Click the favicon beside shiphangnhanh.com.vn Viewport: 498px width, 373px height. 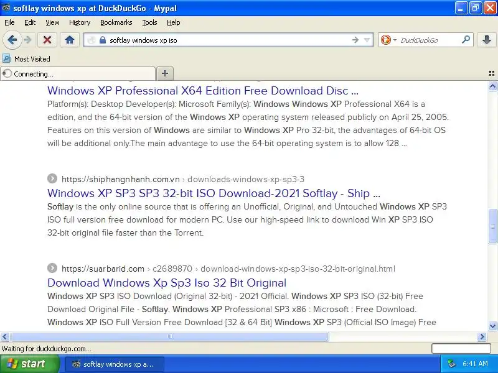coord(52,178)
